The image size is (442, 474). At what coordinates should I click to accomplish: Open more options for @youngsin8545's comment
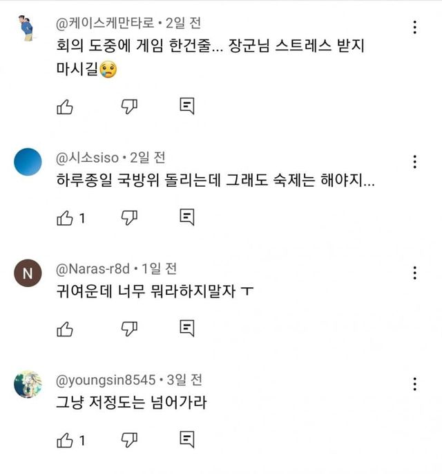click(x=414, y=384)
